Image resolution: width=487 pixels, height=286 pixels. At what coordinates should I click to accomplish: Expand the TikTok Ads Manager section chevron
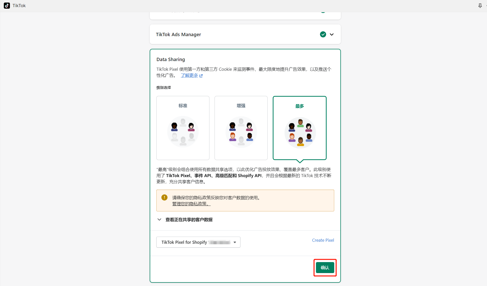coord(332,34)
